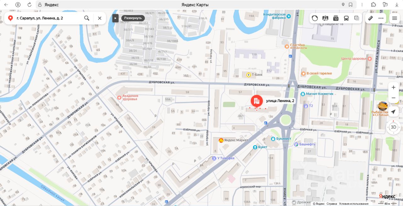
Task: Click the red улица Ленина, 2 marker
Action: 257,101
